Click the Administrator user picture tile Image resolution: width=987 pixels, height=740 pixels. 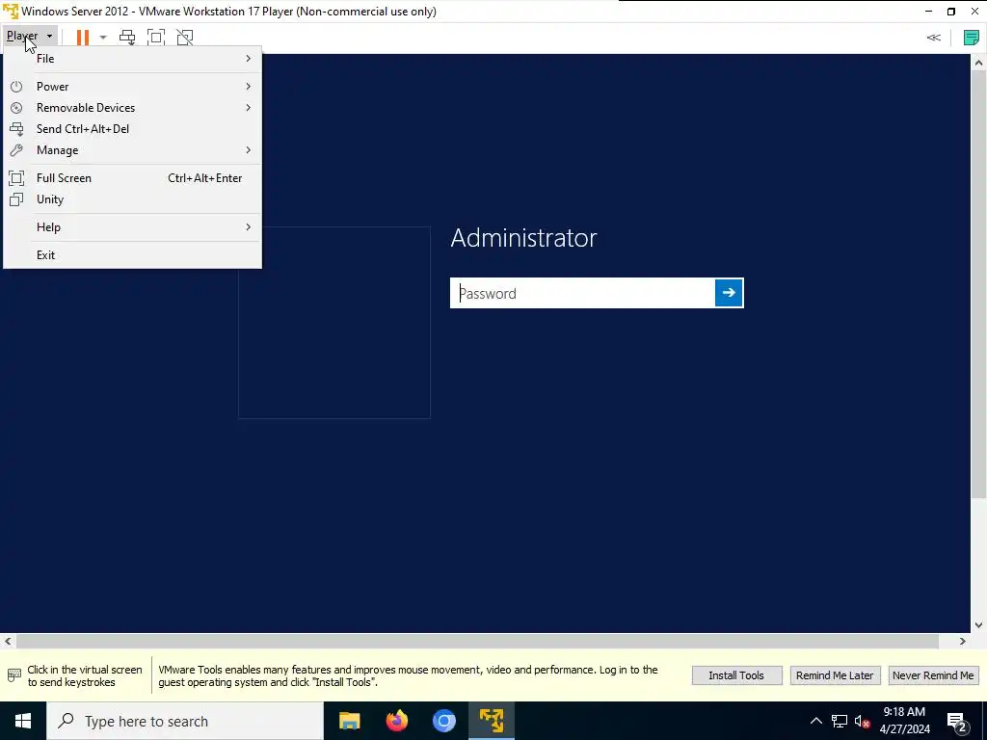(334, 323)
